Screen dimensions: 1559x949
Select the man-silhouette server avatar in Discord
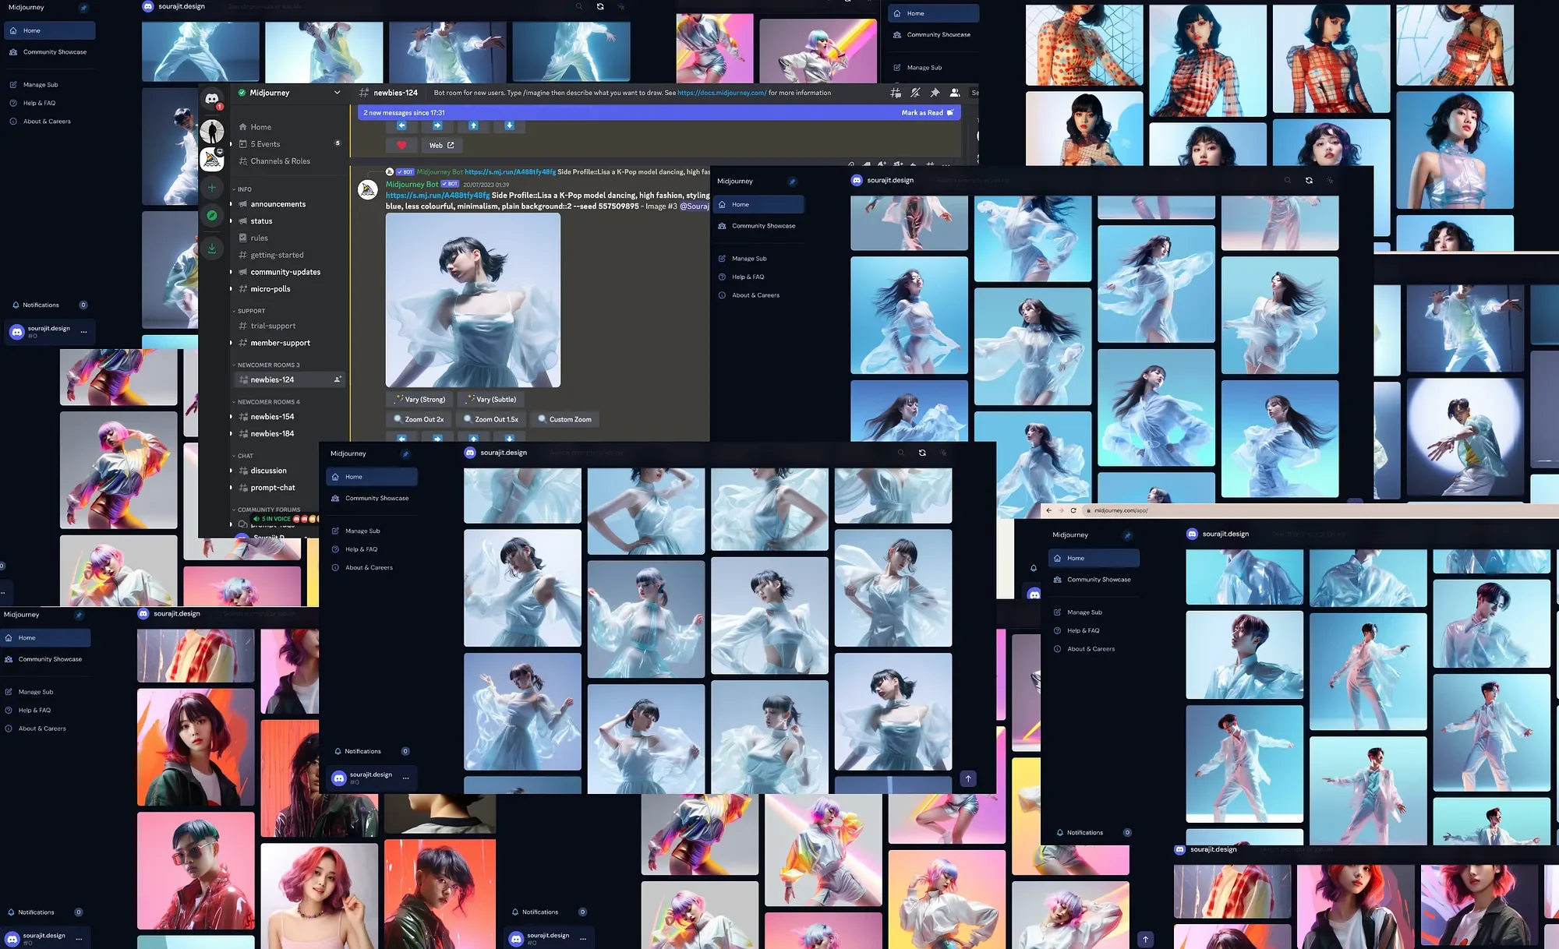coord(211,131)
